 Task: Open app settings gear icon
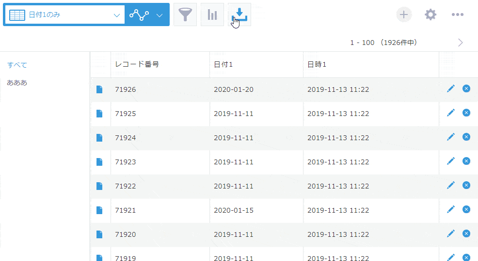pos(430,14)
